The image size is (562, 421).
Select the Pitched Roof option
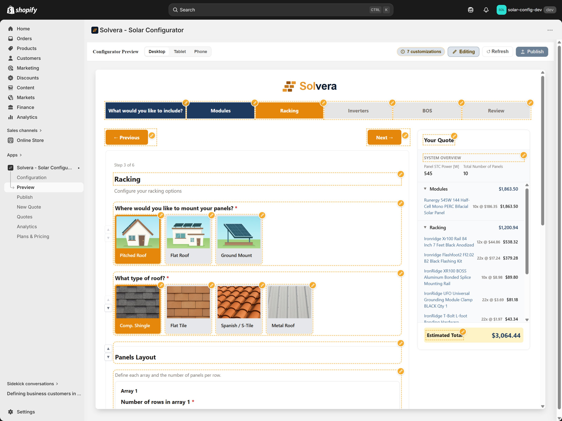[138, 239]
